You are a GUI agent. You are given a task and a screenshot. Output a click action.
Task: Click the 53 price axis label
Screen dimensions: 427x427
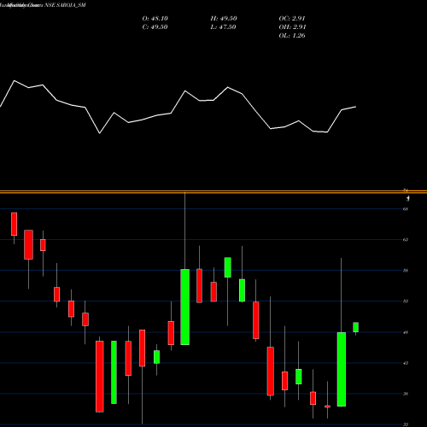406,301
